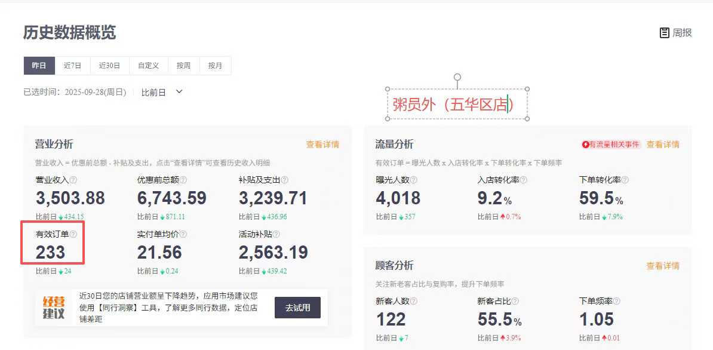
Task: Click help icon next to 营业收入
Action: [73, 180]
